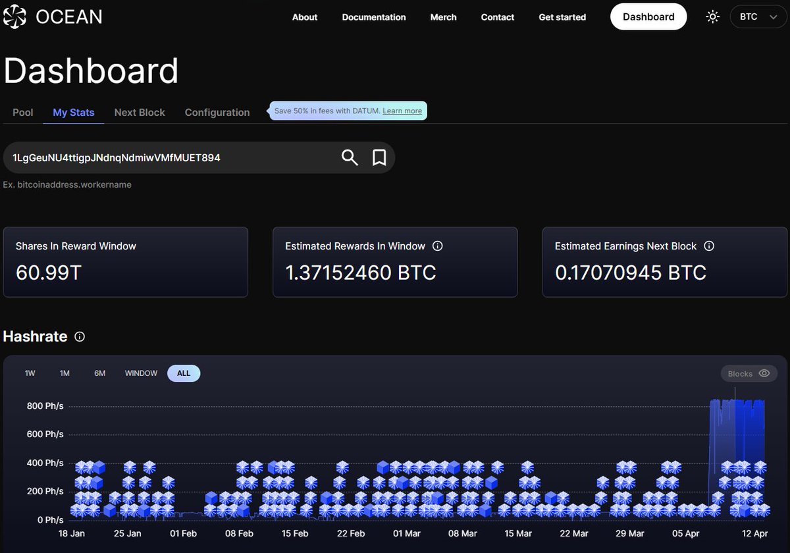This screenshot has height=553, width=790.
Task: Open the Contact page
Action: (498, 17)
